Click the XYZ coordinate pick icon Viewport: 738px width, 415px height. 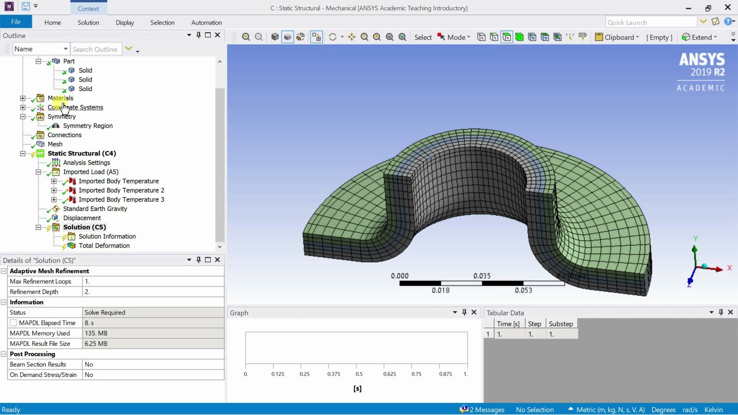[570, 37]
